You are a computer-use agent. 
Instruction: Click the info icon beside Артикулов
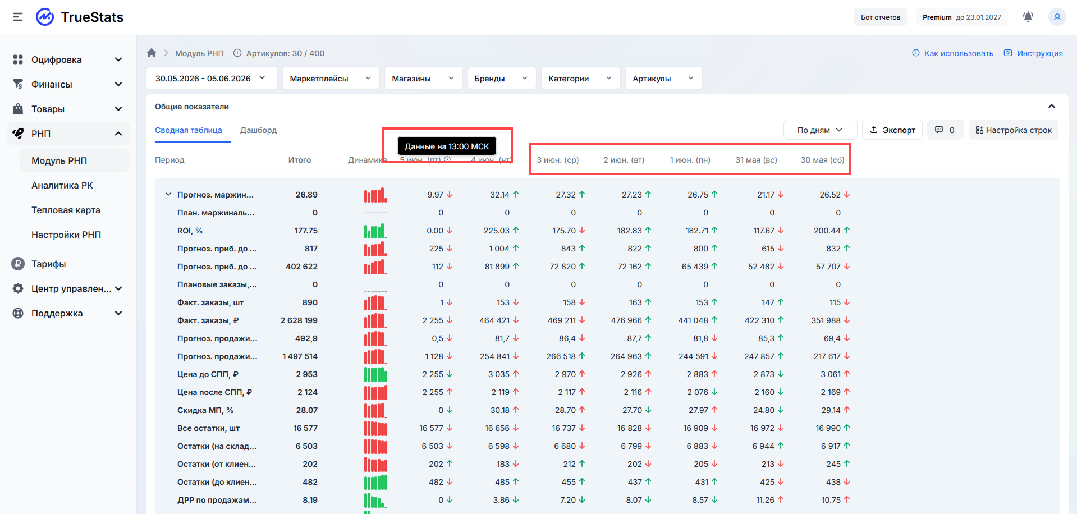(x=237, y=53)
